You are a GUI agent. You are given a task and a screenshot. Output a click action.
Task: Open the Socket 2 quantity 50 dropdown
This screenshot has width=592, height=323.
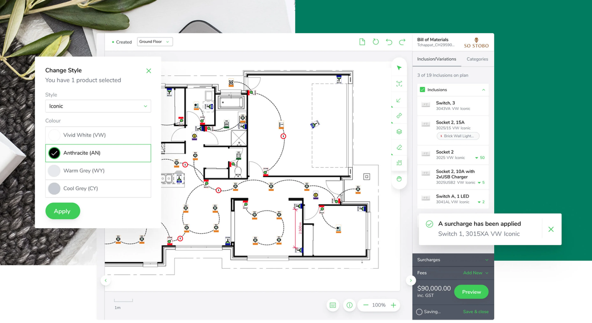480,158
